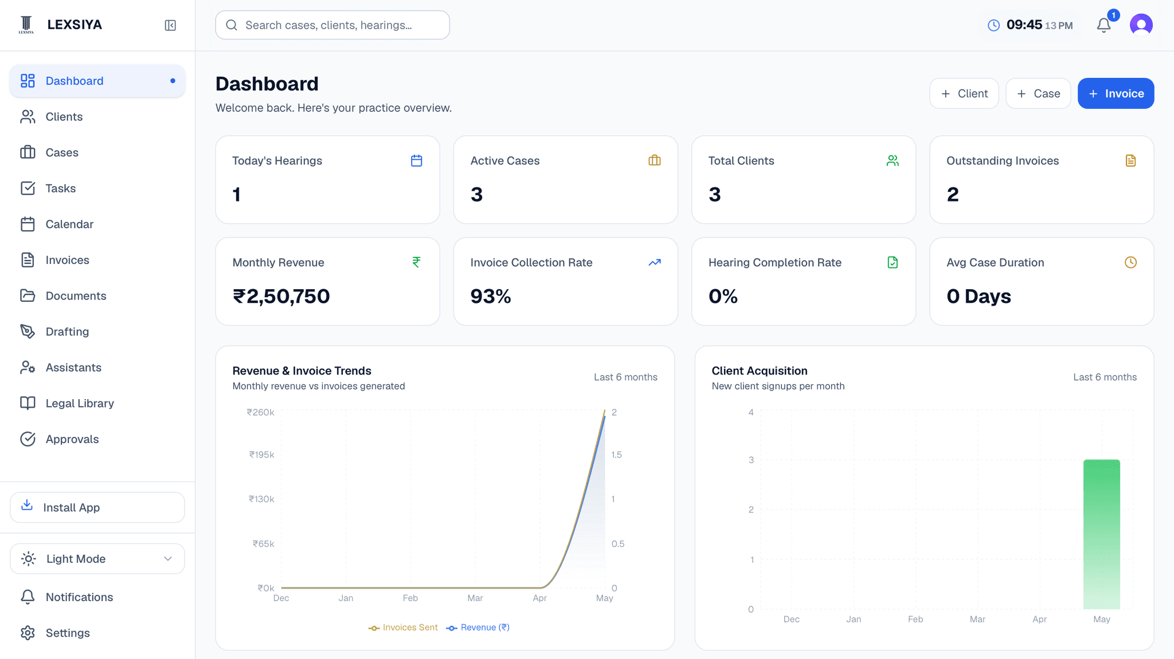Click the people icon on Total Clients card
The height and width of the screenshot is (659, 1174).
(x=893, y=161)
